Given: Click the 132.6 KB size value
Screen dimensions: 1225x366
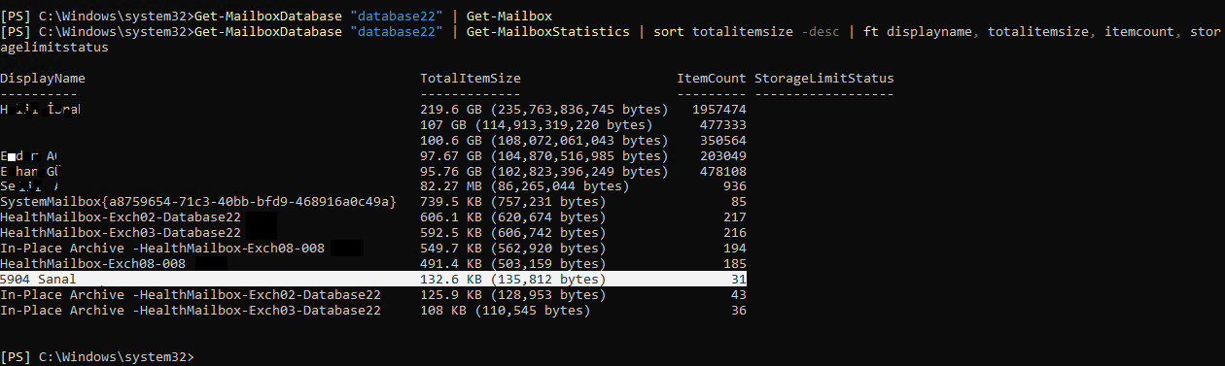Looking at the screenshot, I should pyautogui.click(x=513, y=280).
